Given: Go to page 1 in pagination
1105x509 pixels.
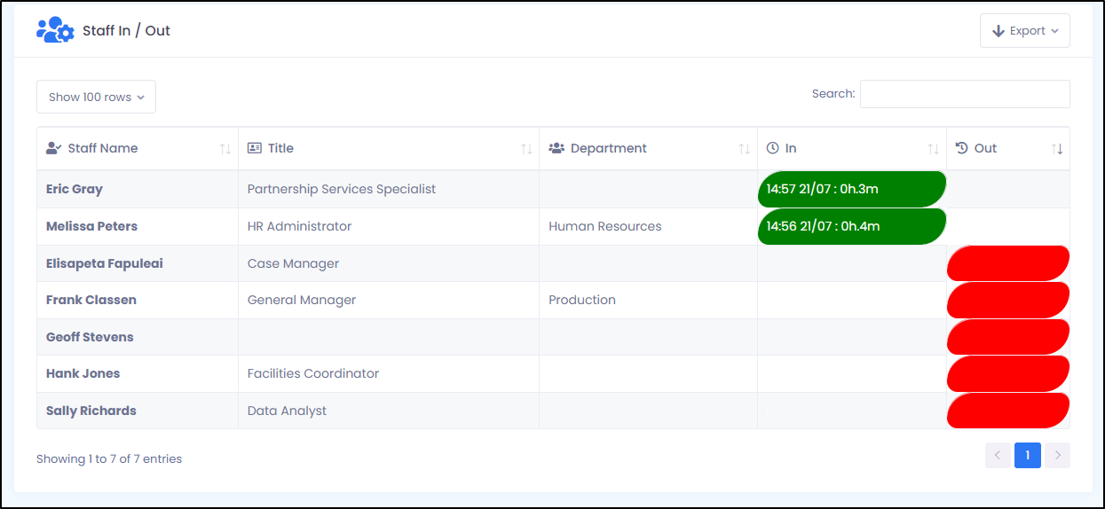Looking at the screenshot, I should [1028, 456].
